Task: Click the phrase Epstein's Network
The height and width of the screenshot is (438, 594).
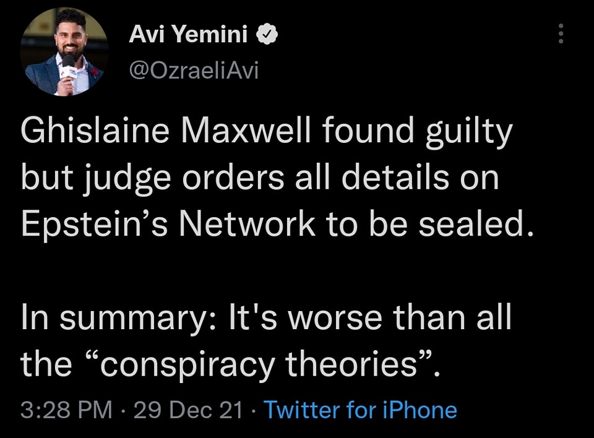Action: pos(168,223)
